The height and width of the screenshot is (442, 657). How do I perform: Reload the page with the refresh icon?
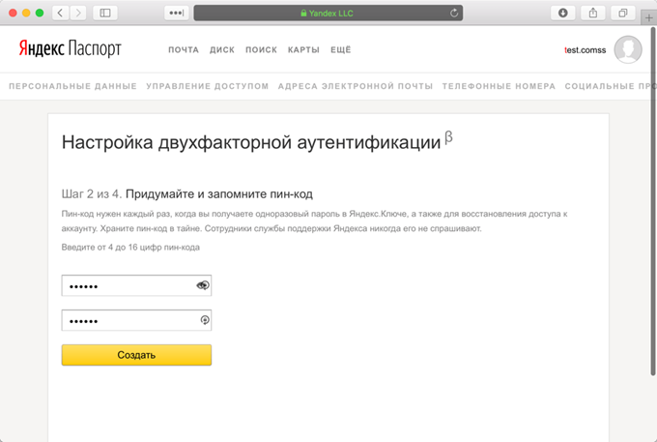[x=454, y=13]
